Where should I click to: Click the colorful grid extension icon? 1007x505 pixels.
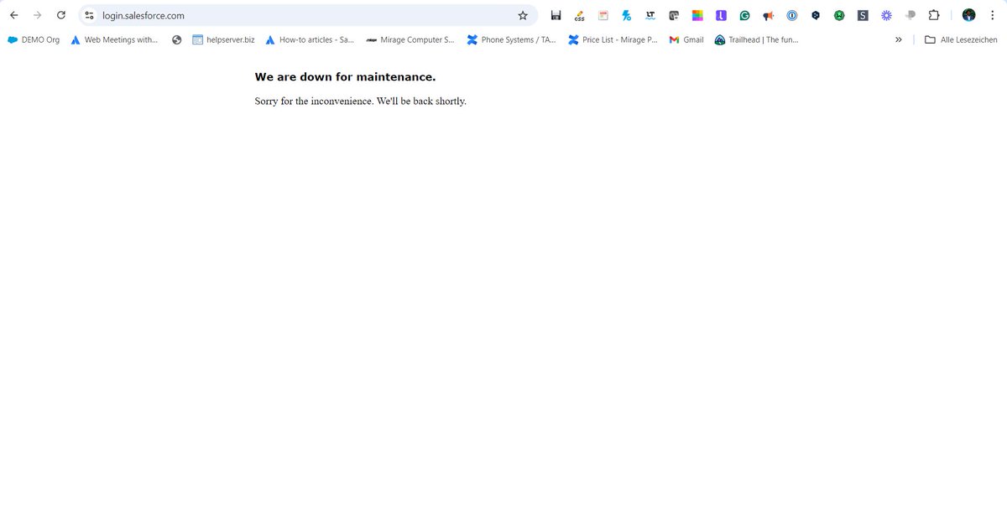[697, 15]
